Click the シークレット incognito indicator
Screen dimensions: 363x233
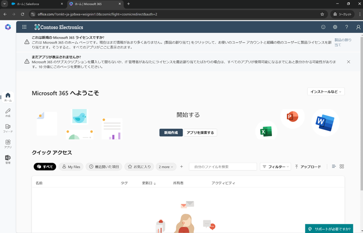click(342, 14)
